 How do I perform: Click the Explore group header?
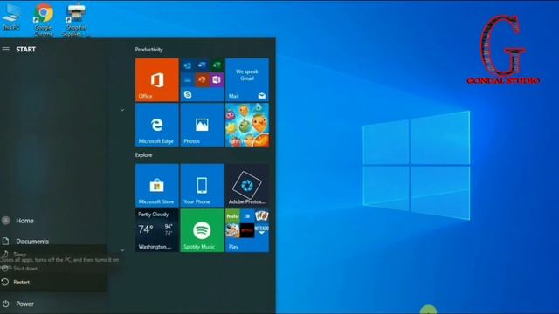point(143,155)
